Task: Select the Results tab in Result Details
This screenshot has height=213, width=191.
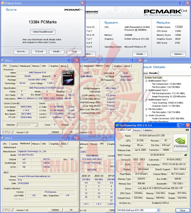Action: (153, 73)
